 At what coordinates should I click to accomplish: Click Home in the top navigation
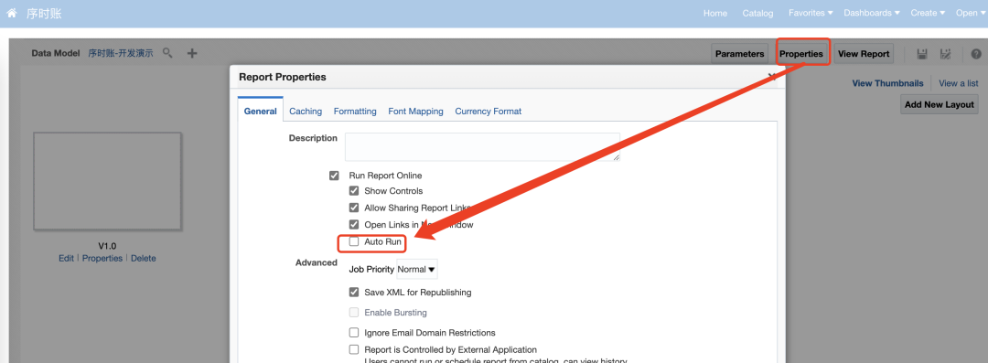pyautogui.click(x=715, y=13)
